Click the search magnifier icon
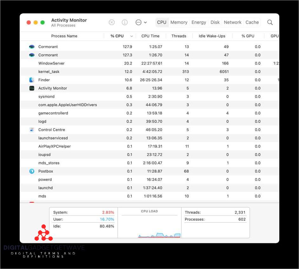The height and width of the screenshot is (269, 299). pos(270,22)
